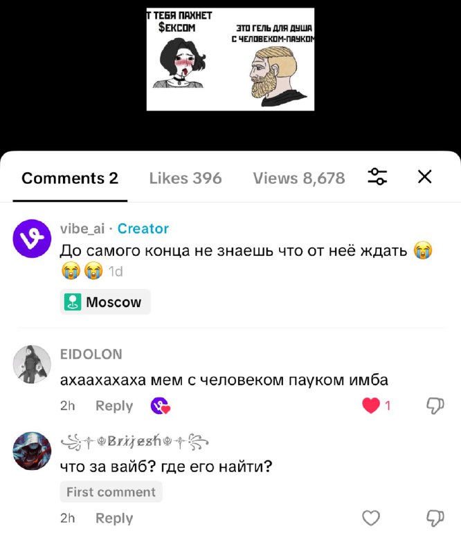This screenshot has width=461, height=553.
Task: Open vibe_ai profile avatar
Action: (32, 238)
